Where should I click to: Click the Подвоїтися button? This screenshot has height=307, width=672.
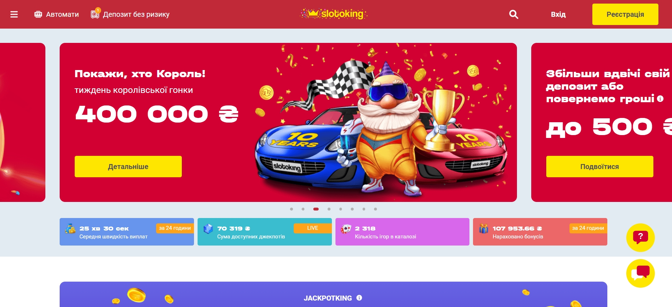click(x=599, y=167)
